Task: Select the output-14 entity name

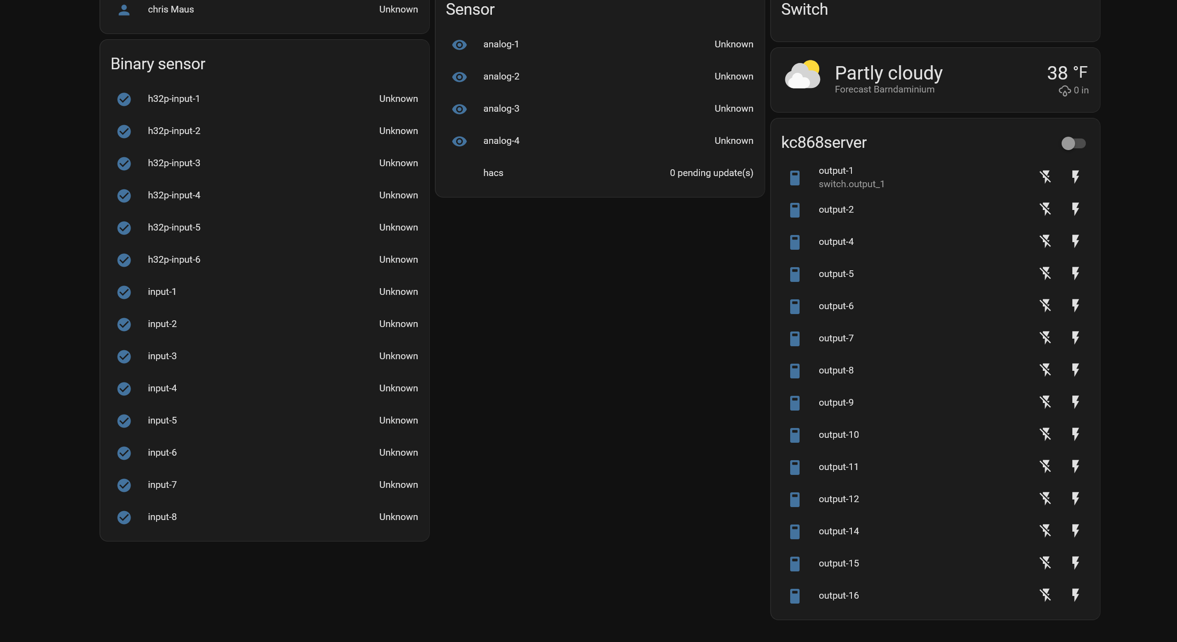Action: (838, 531)
